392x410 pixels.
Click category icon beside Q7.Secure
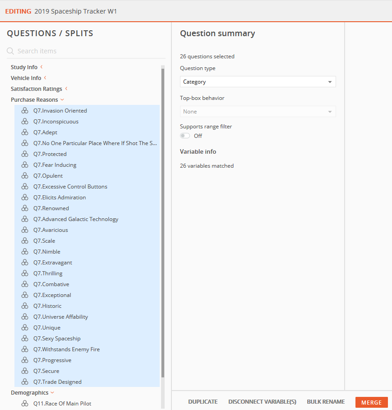coord(25,371)
